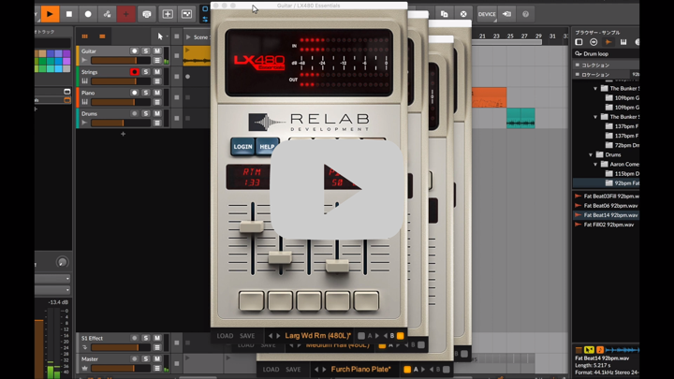Click import arrow icon beside DEVICE
674x379 pixels.
click(507, 14)
